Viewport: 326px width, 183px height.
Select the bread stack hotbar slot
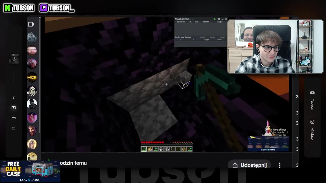150,149
